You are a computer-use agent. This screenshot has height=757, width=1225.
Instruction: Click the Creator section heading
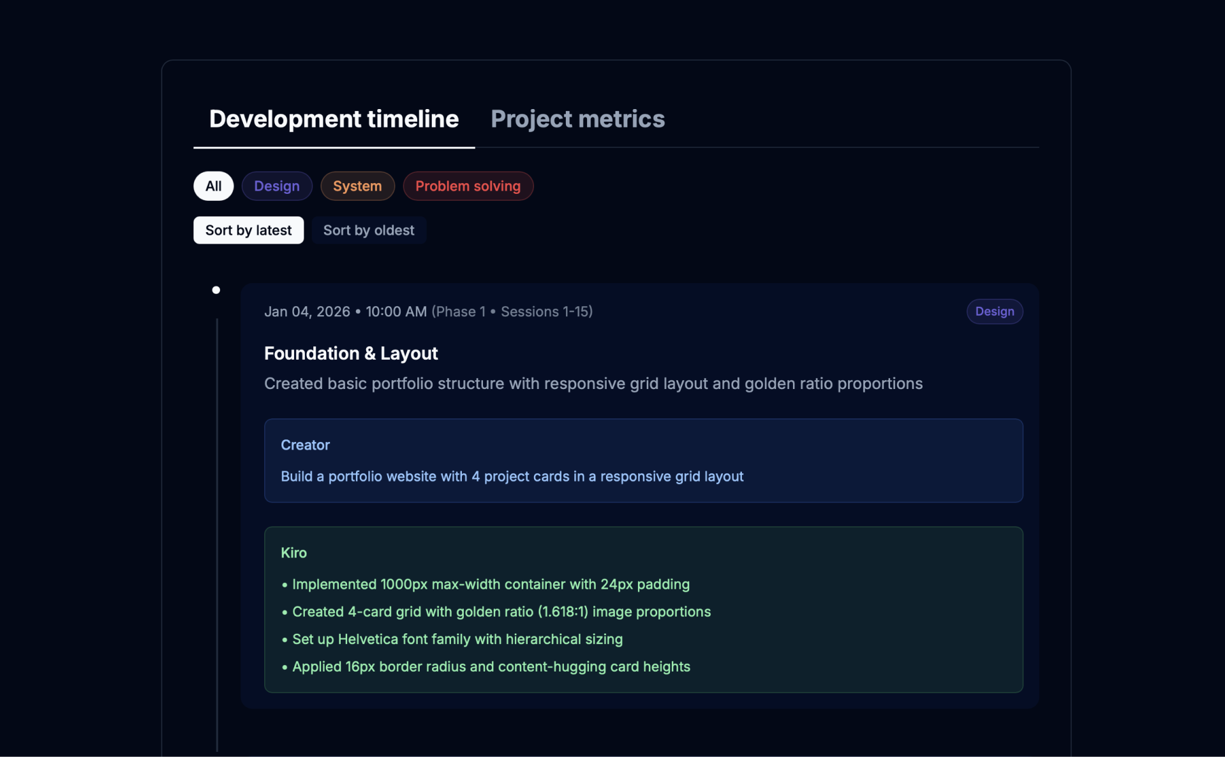[305, 445]
